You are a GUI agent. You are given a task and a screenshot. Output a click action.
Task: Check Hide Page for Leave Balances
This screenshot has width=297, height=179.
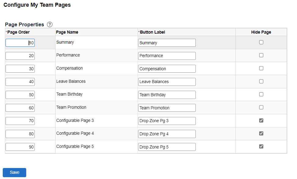[x=261, y=81]
